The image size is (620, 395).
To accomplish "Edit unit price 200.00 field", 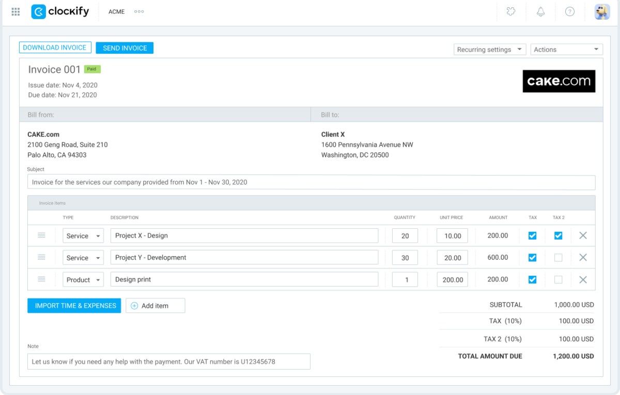I will pos(453,279).
